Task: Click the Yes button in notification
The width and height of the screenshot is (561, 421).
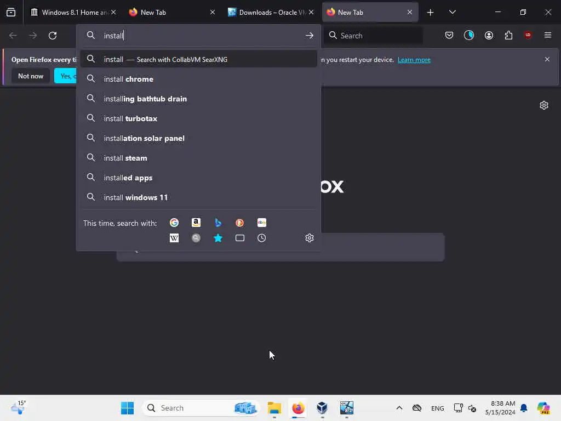Action: click(66, 76)
